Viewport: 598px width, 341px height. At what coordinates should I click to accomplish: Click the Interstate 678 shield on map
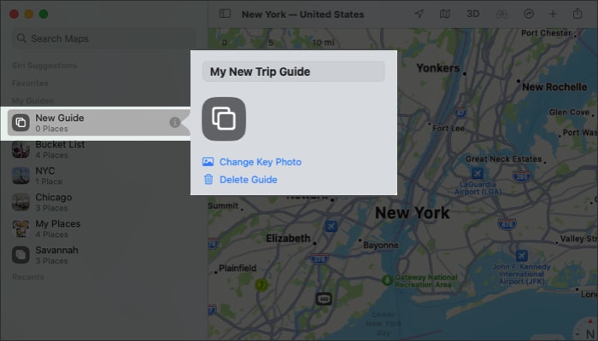point(507,223)
